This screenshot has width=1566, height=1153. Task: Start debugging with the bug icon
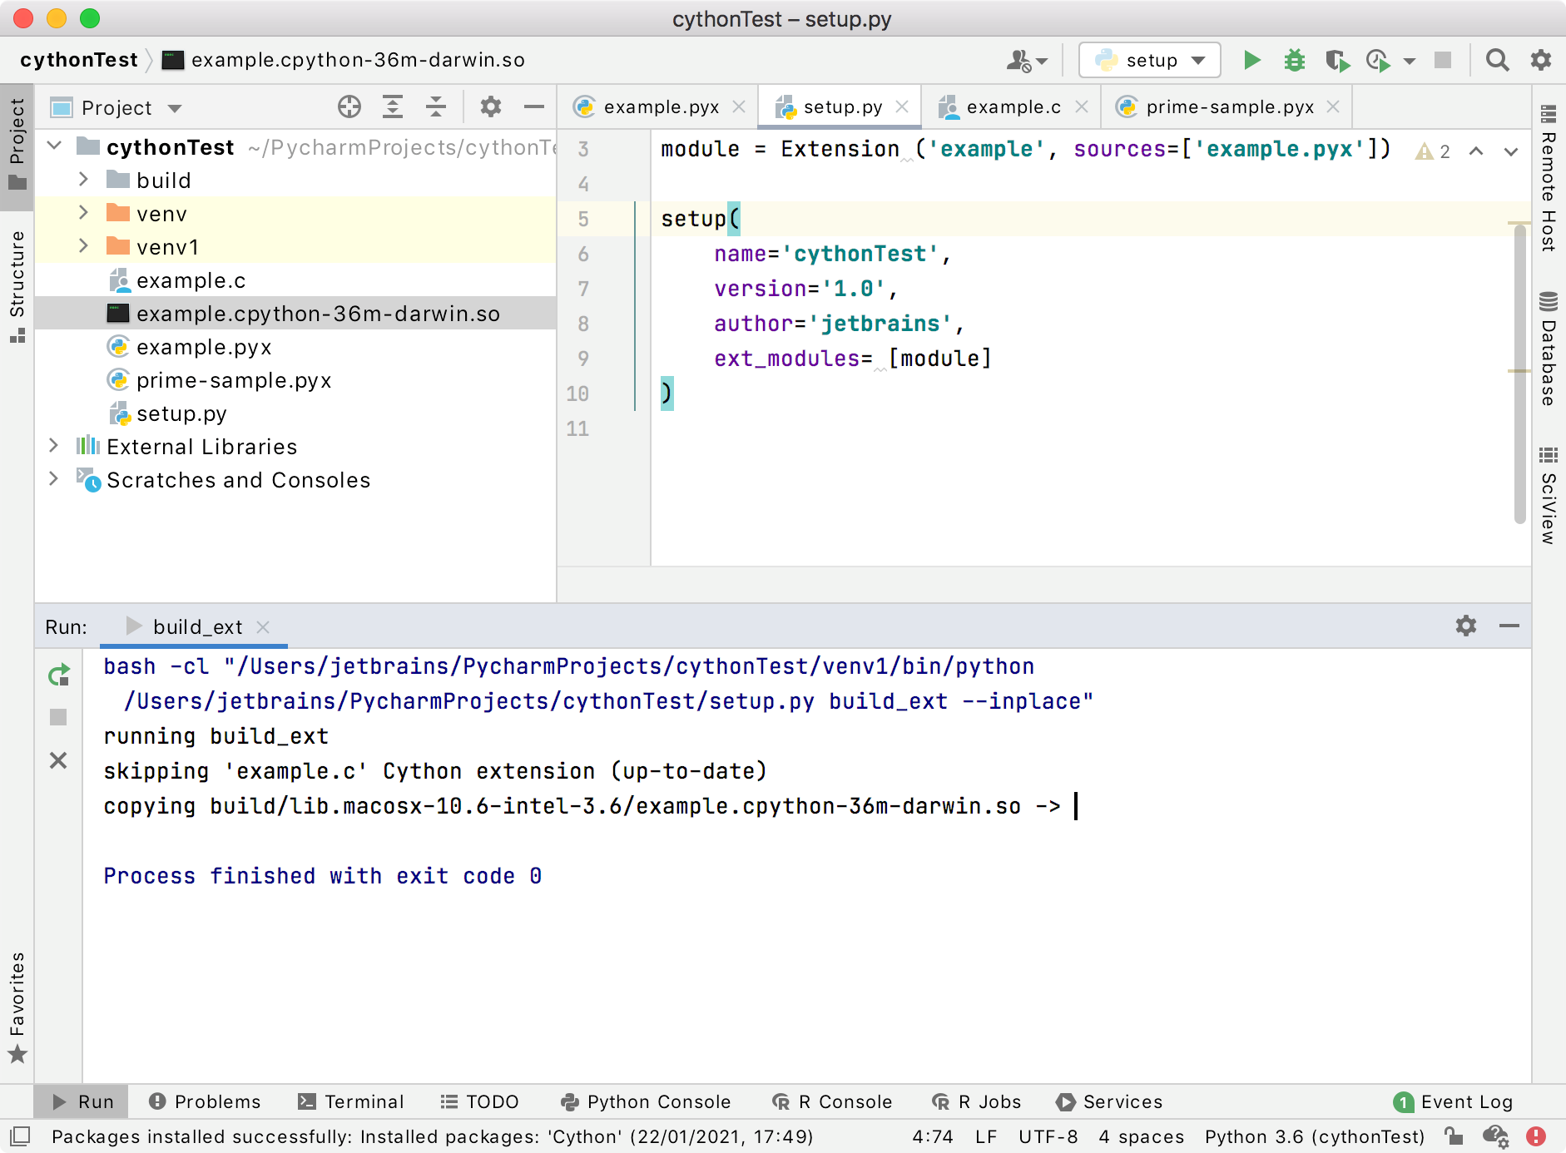pos(1293,60)
